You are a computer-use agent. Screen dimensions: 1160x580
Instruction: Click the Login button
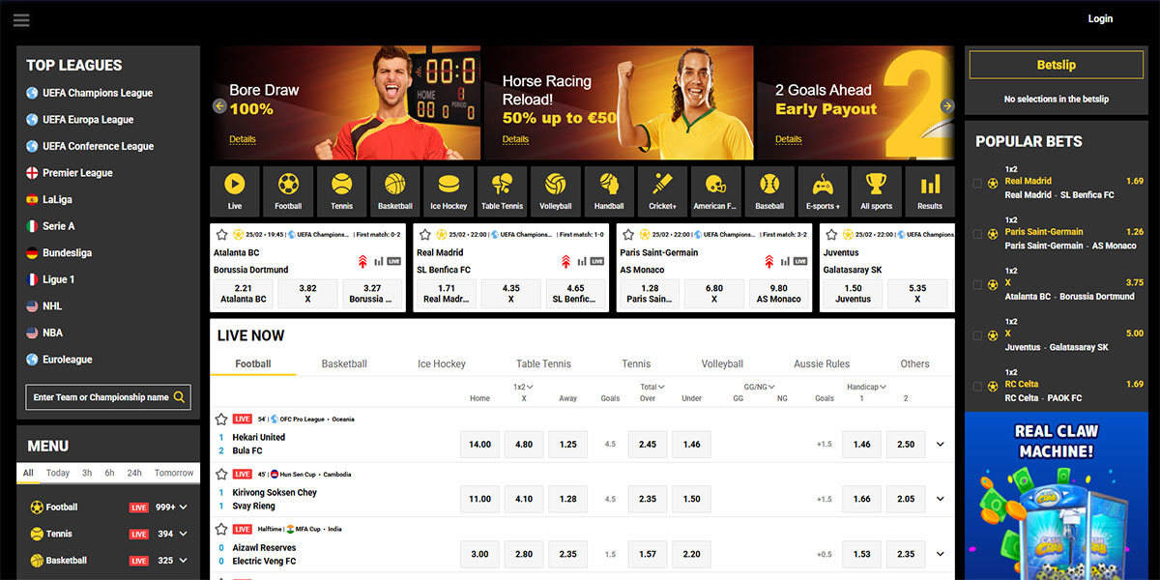coord(1100,18)
